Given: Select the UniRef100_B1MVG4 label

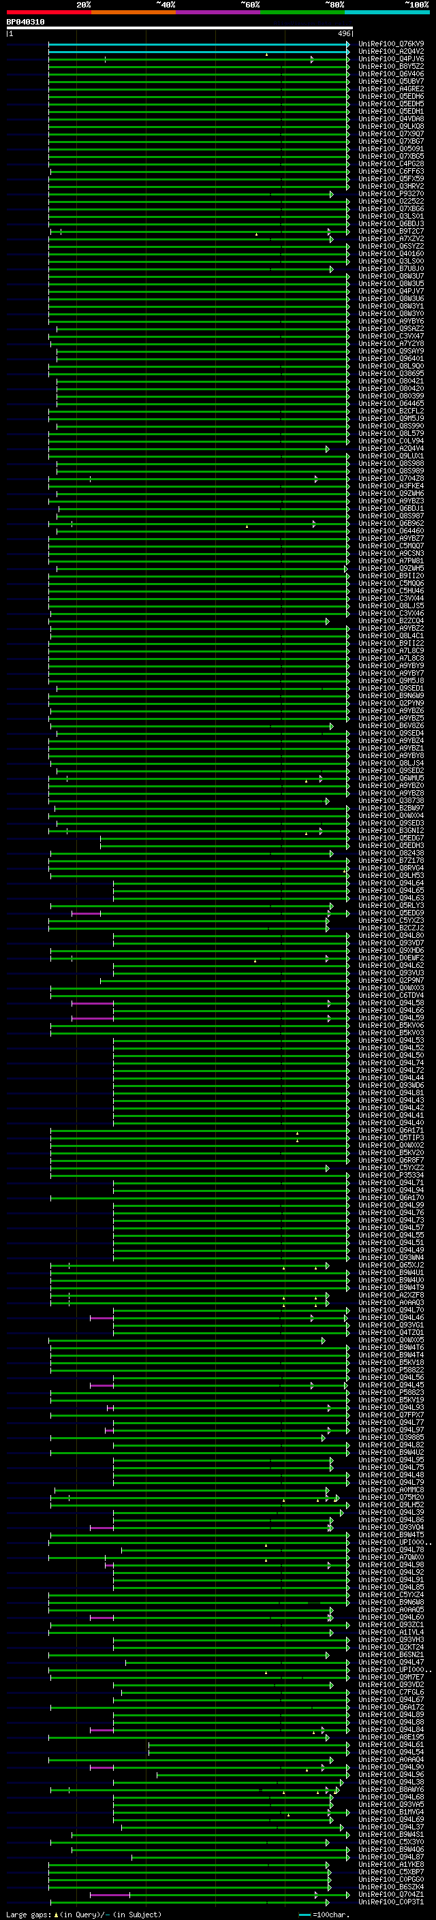Looking at the screenshot, I should [391, 1811].
